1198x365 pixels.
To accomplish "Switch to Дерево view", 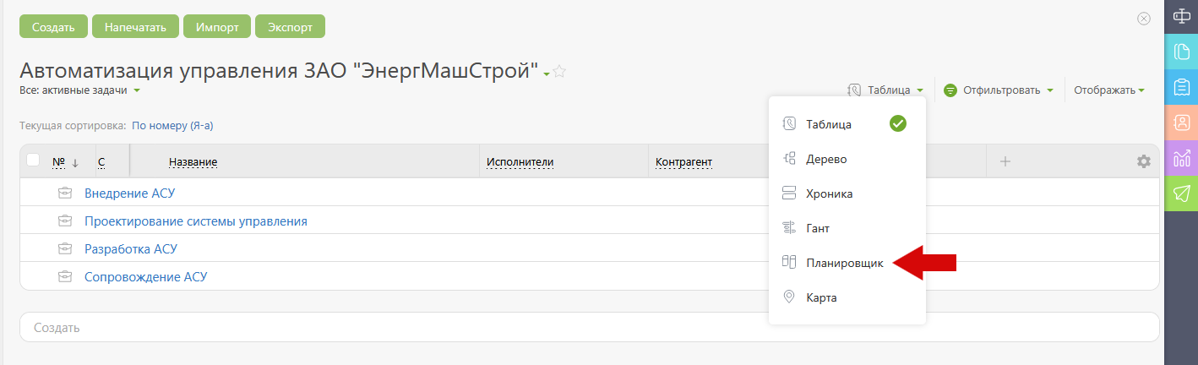I will [x=826, y=159].
